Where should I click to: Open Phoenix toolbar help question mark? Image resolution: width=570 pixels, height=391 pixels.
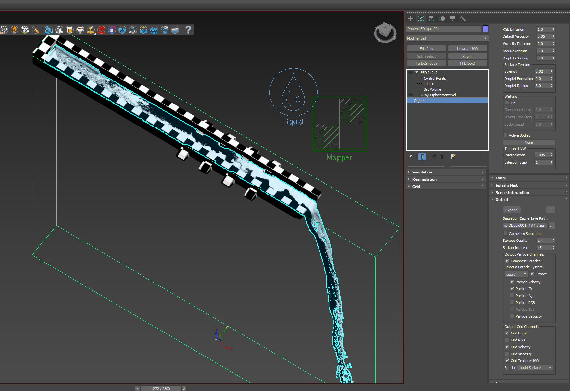pos(188,30)
